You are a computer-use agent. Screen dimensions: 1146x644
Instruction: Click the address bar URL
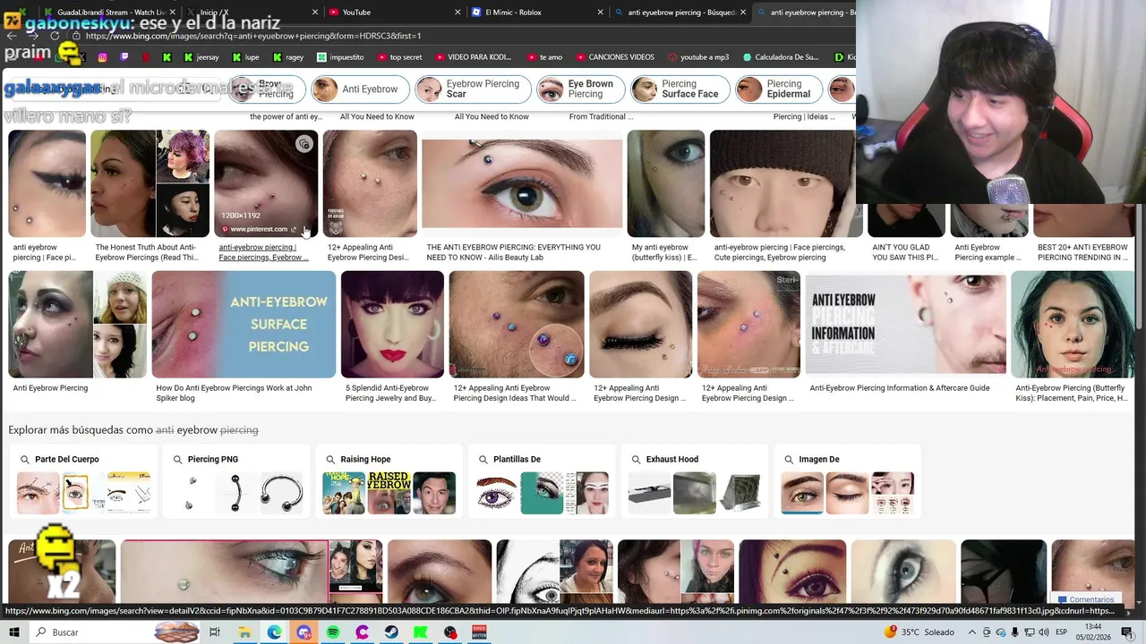tap(253, 36)
